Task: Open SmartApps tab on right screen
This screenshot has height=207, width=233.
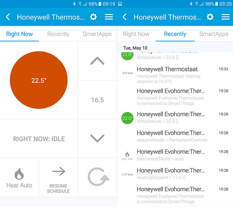Action: tap(214, 34)
